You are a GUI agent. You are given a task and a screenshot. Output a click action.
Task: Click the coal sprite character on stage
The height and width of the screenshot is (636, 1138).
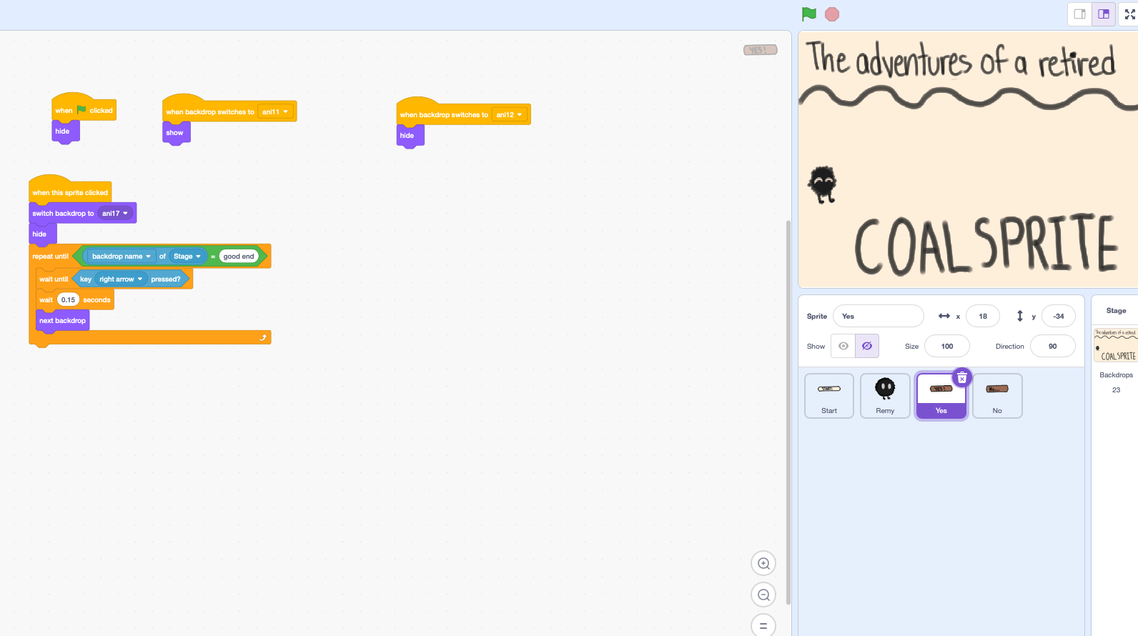click(822, 184)
